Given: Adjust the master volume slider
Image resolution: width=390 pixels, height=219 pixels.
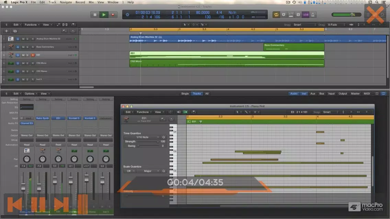Looking at the screenshot, I should pos(346,15).
